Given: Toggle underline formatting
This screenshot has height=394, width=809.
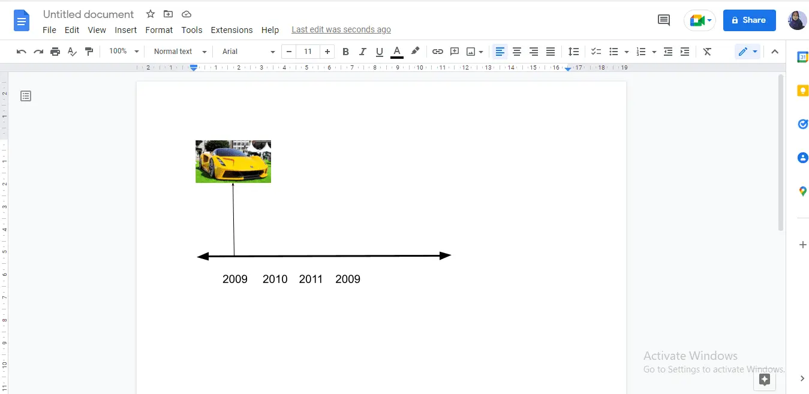Looking at the screenshot, I should [x=379, y=51].
